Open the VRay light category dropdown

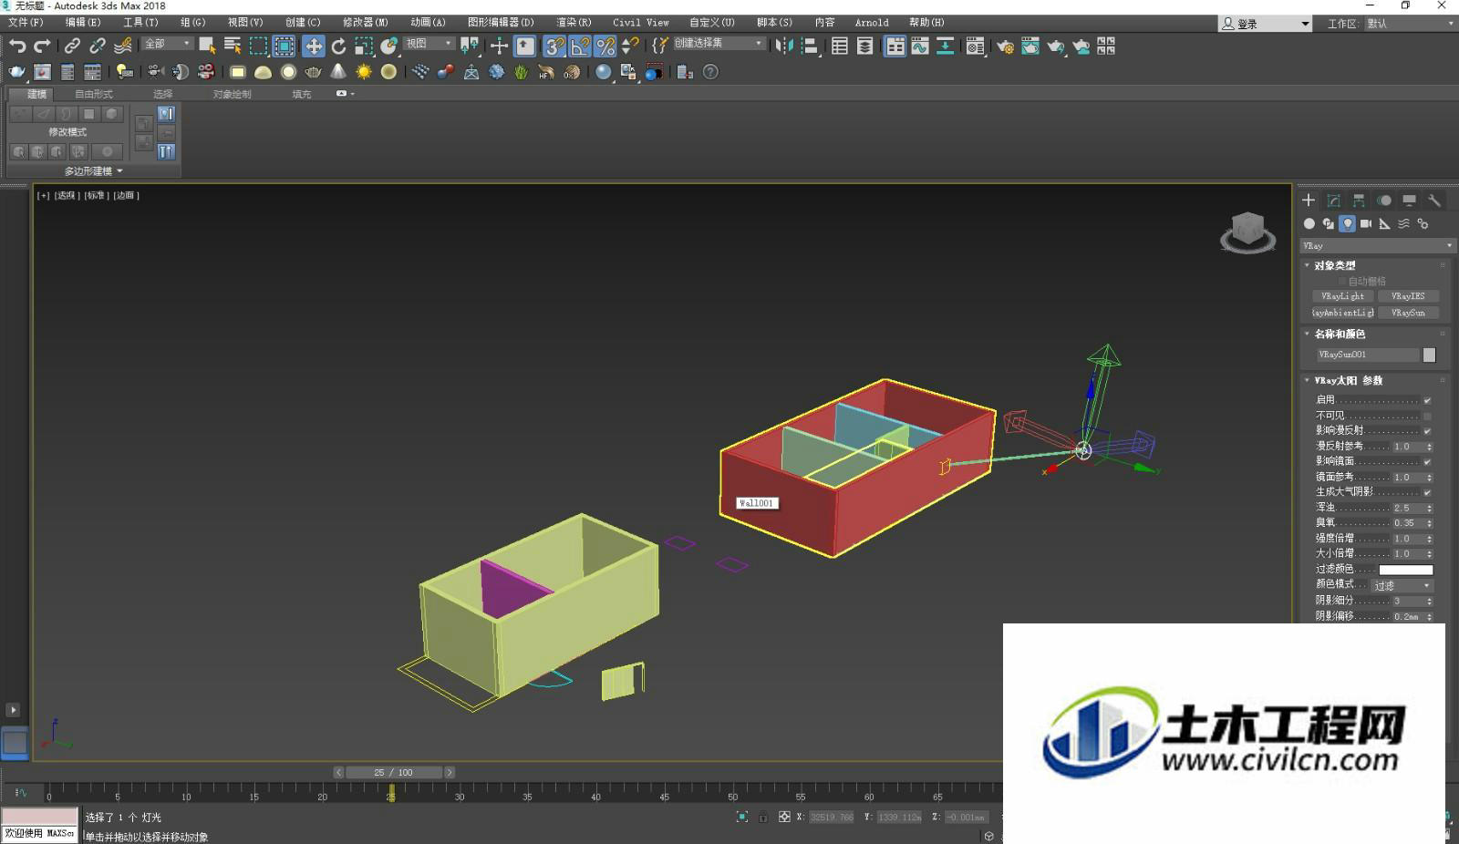click(x=1377, y=246)
